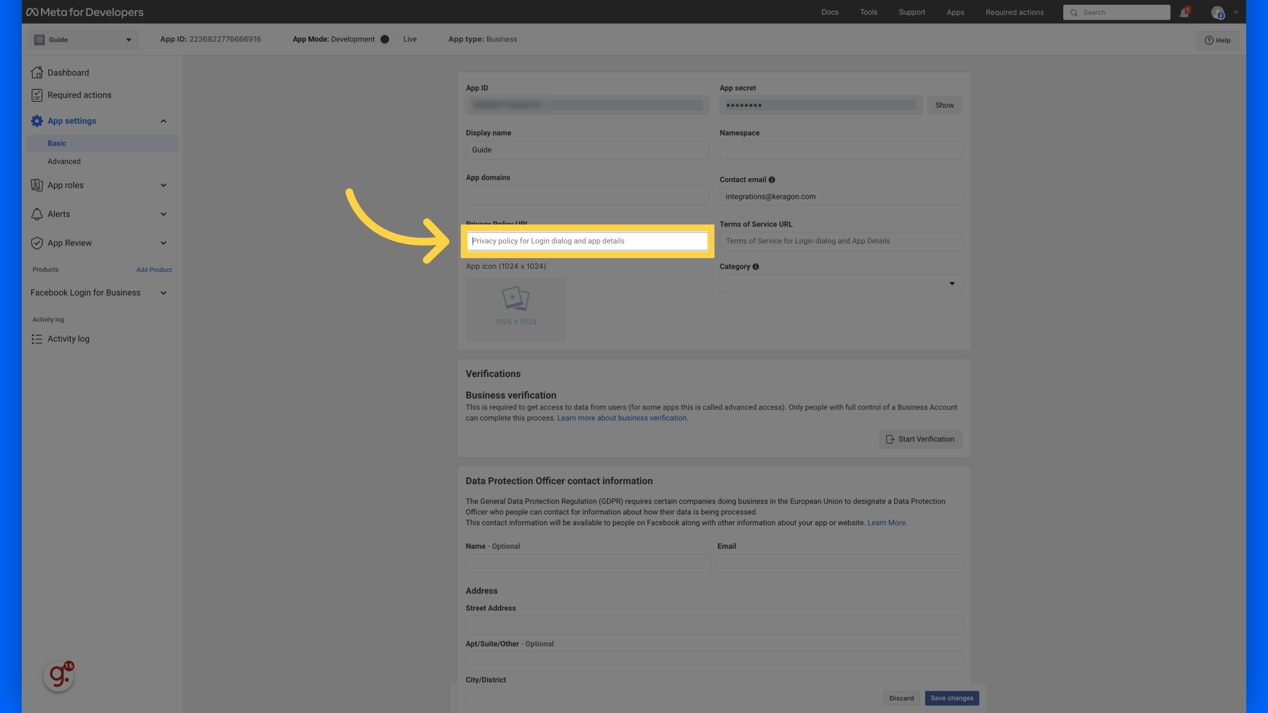
Task: Click the Guide app selector icon
Action: click(x=40, y=40)
